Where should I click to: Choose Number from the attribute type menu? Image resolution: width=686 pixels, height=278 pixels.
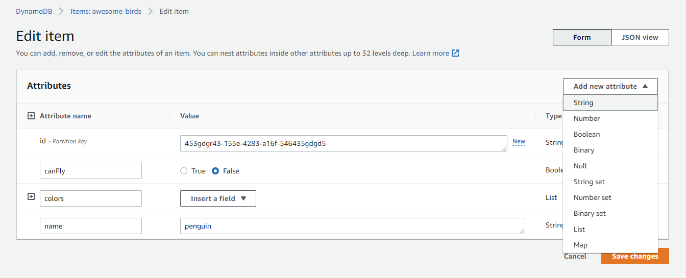(x=586, y=118)
